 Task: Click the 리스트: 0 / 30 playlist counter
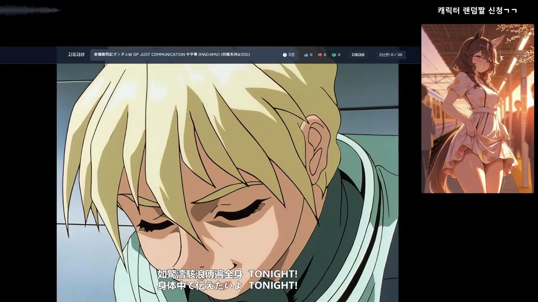(390, 55)
